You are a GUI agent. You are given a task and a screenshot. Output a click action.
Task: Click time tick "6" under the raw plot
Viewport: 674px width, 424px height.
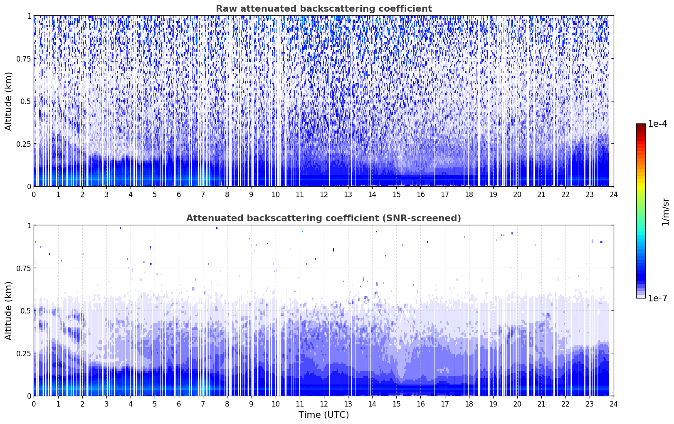179,194
